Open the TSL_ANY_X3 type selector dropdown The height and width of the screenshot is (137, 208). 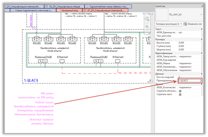point(201,15)
